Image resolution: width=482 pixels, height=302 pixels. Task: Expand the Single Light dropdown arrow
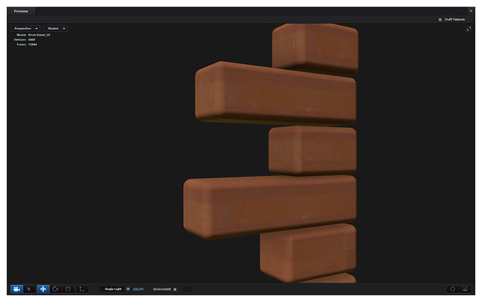(x=128, y=289)
